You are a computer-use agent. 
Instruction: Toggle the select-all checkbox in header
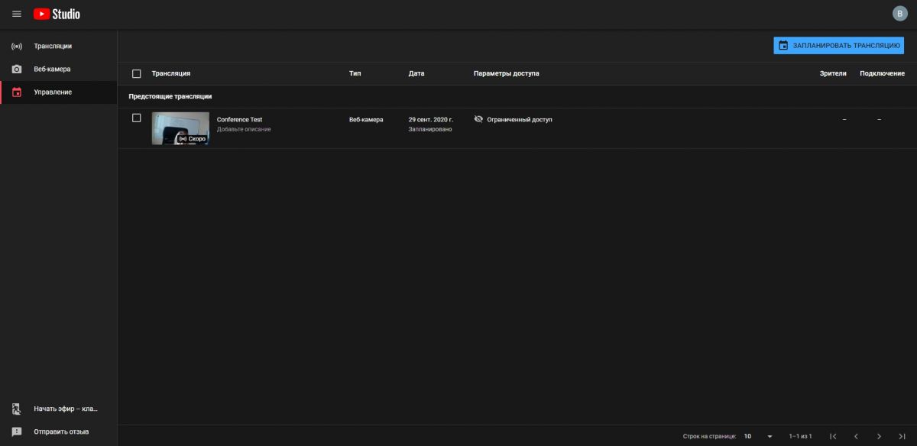point(137,73)
